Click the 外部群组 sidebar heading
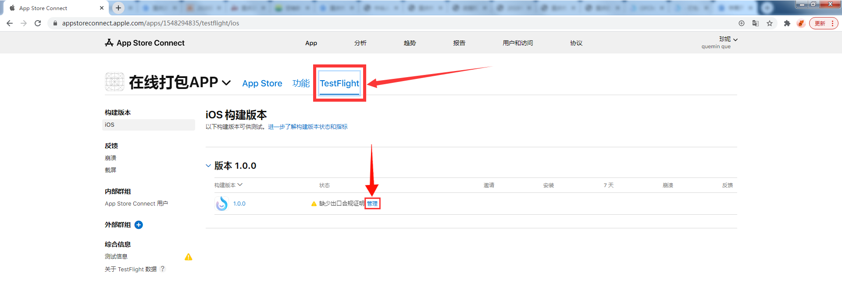 coord(118,225)
